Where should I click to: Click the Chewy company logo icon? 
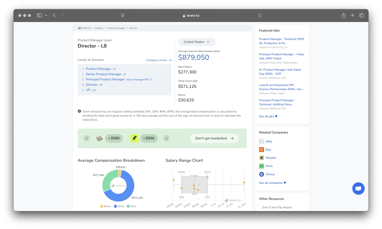pos(262,174)
